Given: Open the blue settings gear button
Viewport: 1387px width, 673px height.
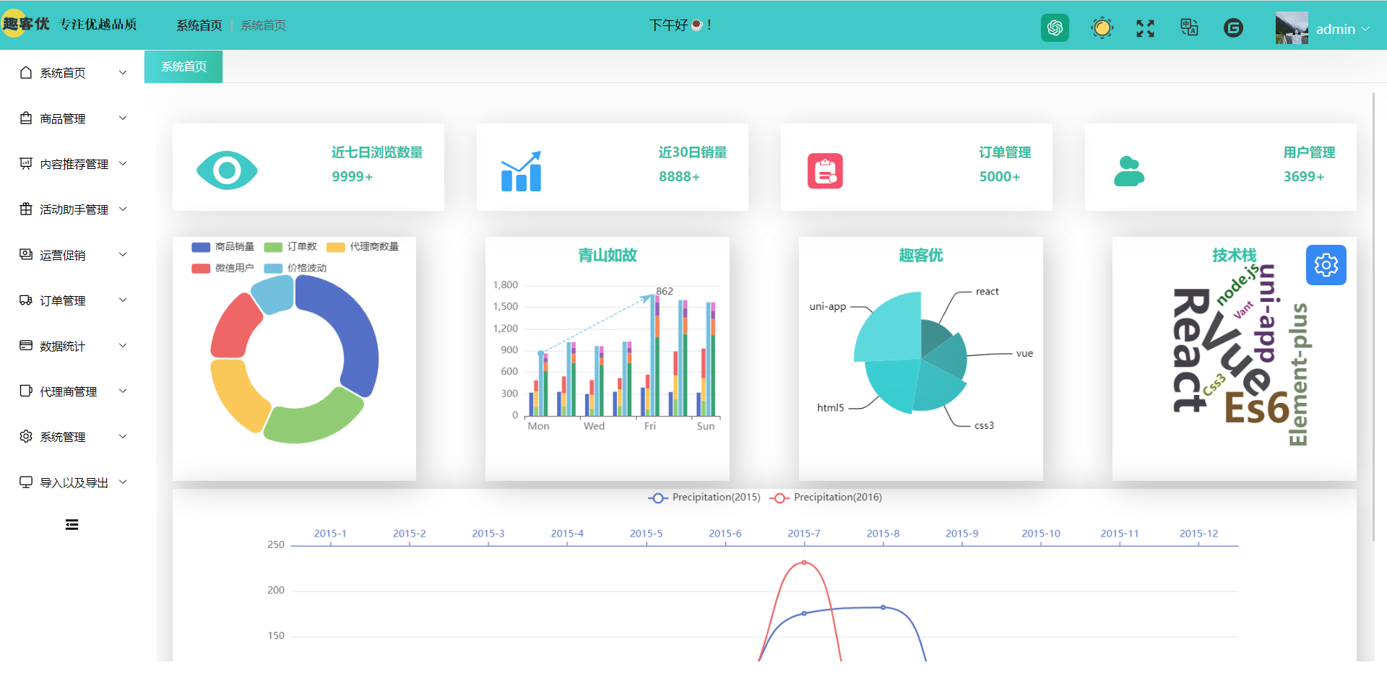Looking at the screenshot, I should (x=1326, y=265).
